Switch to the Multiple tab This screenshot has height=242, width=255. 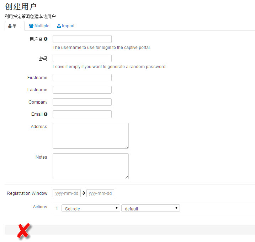tap(39, 26)
